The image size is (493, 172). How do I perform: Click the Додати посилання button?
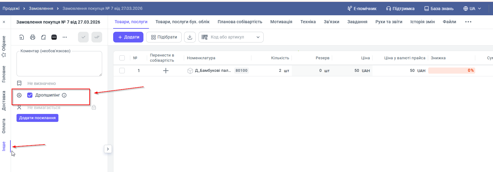tap(37, 118)
